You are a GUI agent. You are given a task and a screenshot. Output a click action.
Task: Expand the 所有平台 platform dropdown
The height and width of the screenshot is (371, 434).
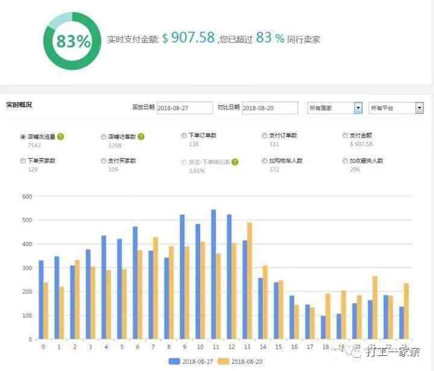click(396, 108)
